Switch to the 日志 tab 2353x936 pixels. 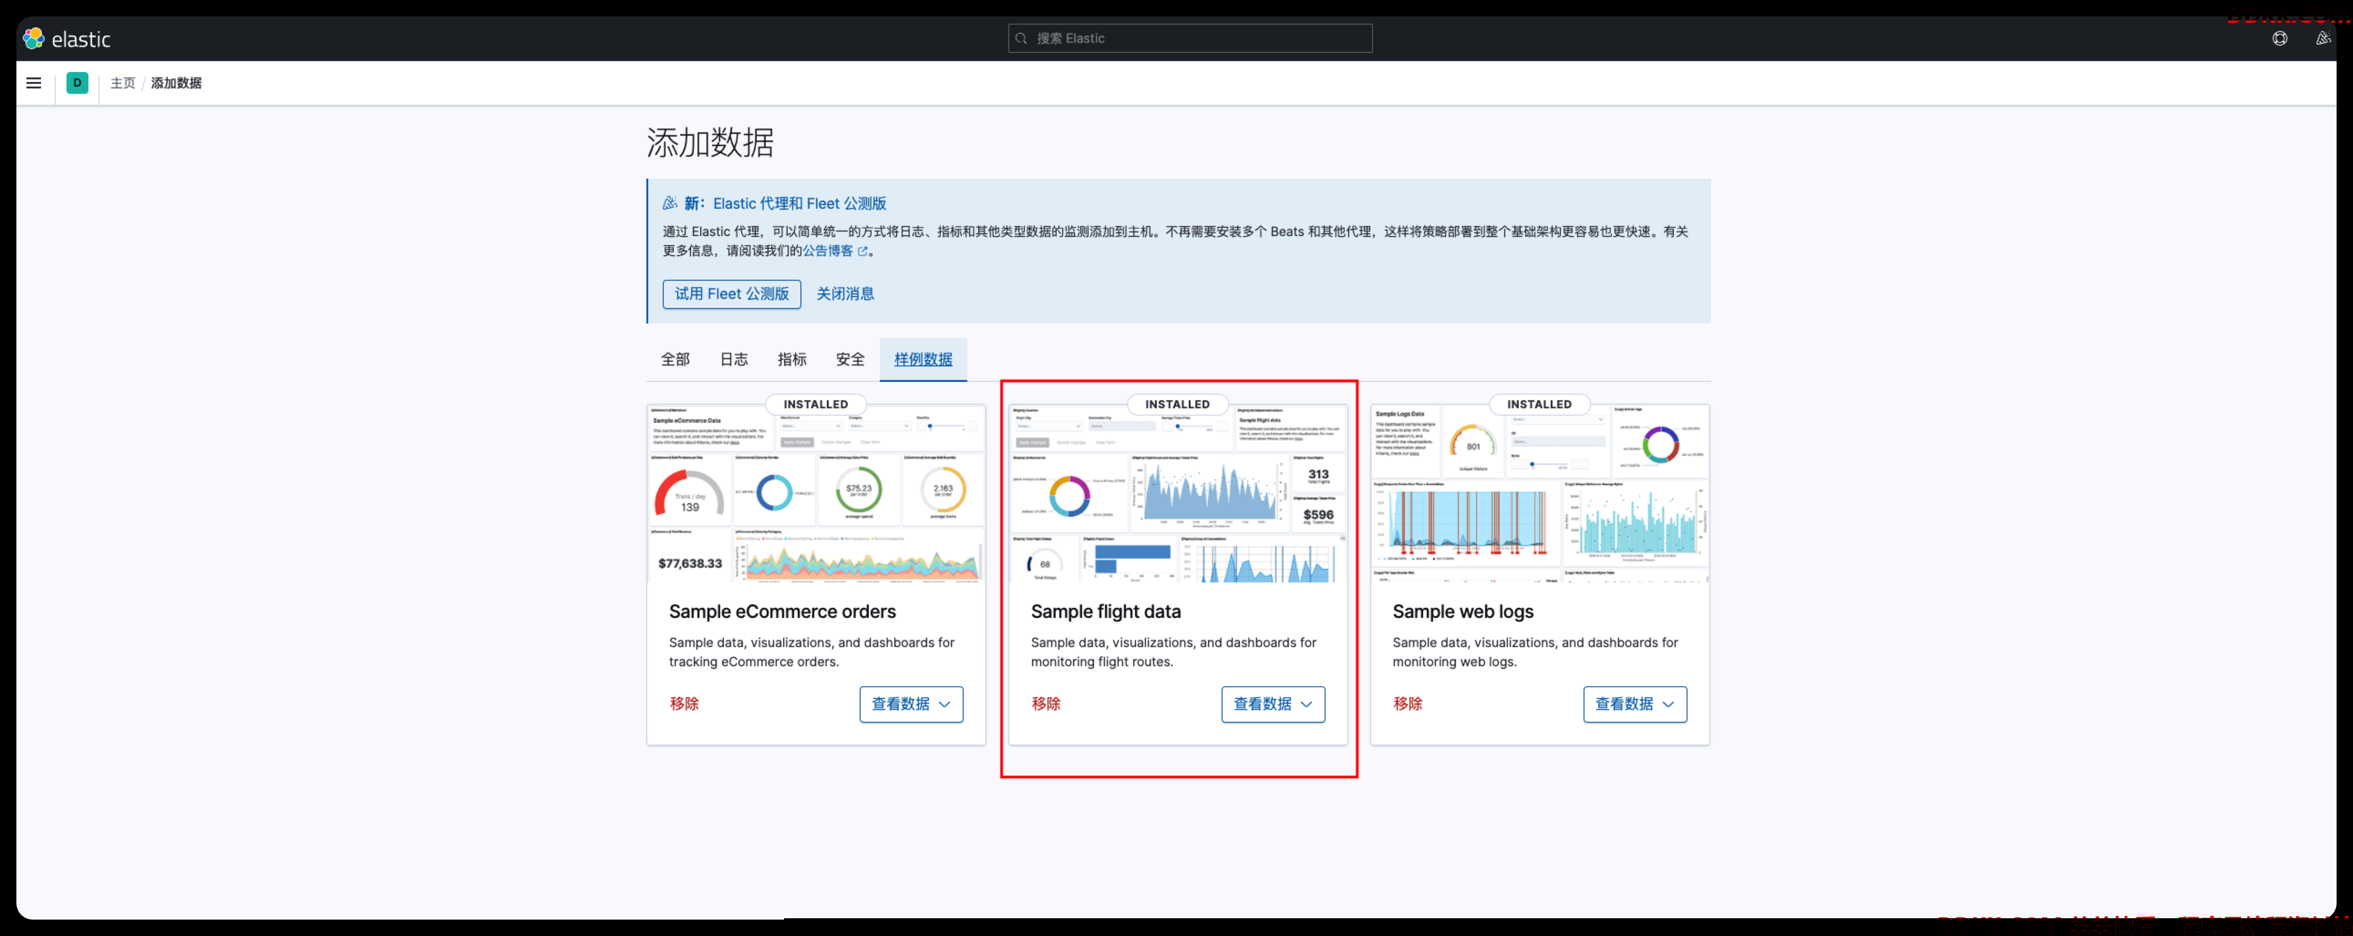pyautogui.click(x=734, y=360)
